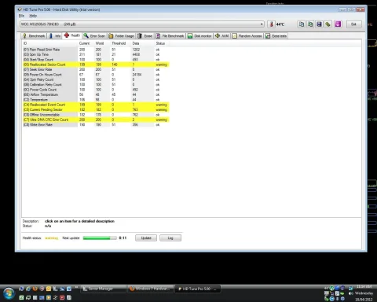Switch to the Error Scan tab

point(94,35)
